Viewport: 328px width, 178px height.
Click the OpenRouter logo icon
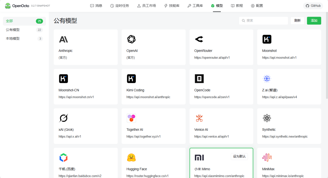(199, 39)
